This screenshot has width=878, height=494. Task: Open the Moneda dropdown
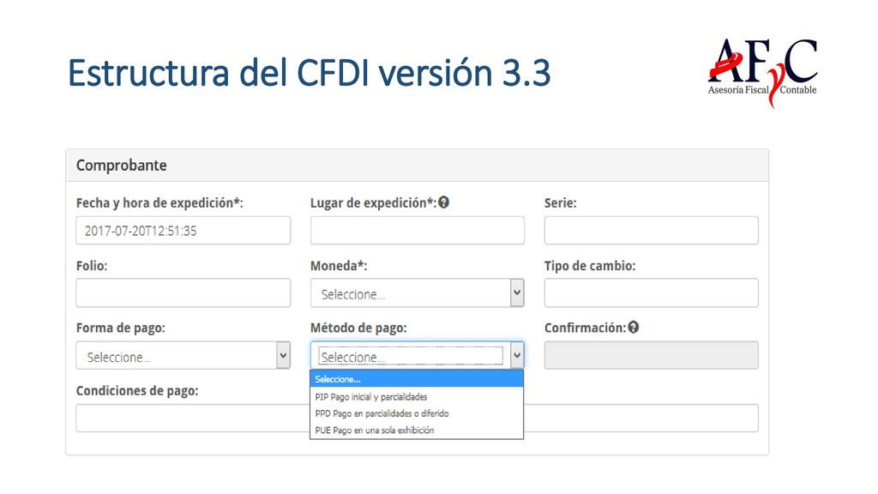coord(418,293)
